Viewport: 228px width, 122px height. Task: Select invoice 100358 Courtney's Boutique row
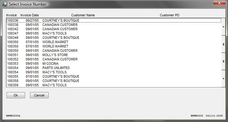(114, 81)
